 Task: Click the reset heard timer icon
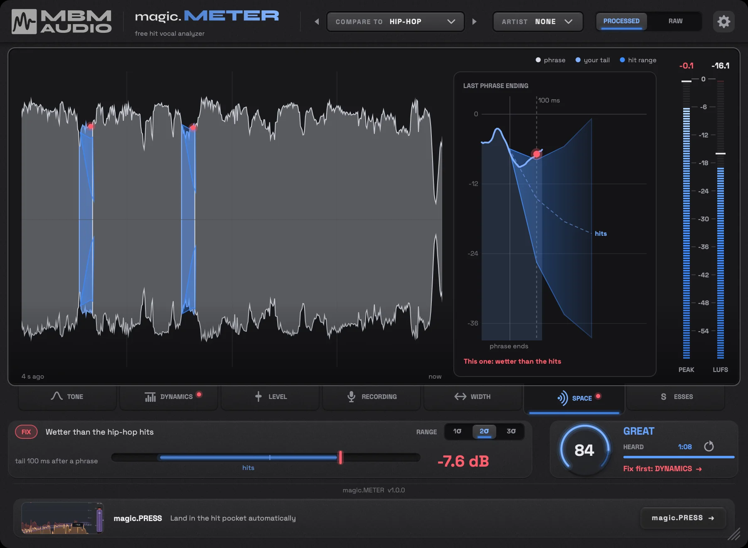[x=709, y=446]
